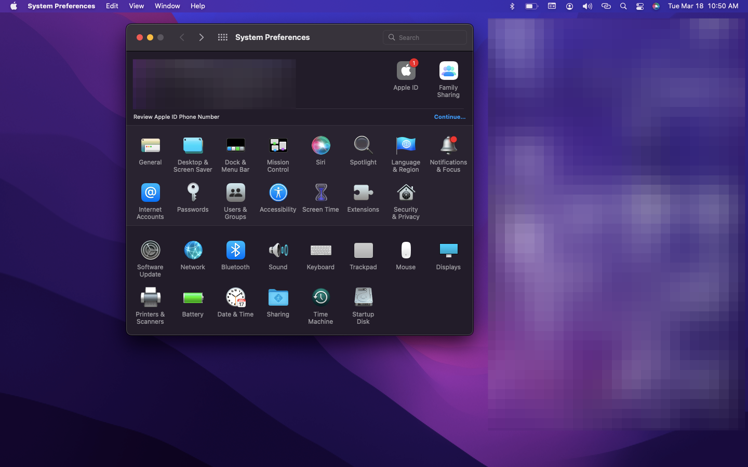
Task: Open Displays preferences
Action: click(448, 256)
